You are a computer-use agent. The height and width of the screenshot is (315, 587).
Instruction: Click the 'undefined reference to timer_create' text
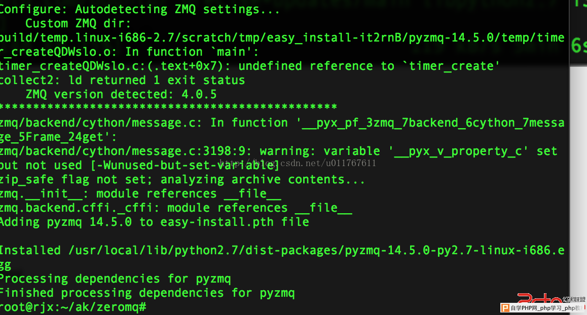pyautogui.click(x=369, y=66)
